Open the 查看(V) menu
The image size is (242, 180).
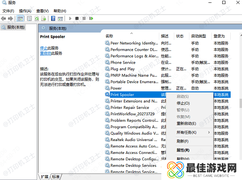(x=42, y=11)
